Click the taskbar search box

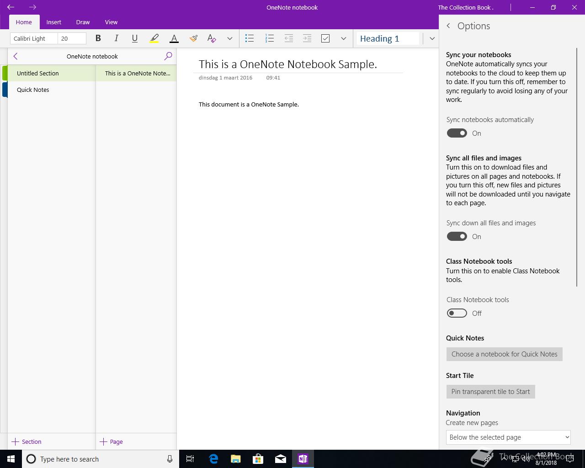101,459
